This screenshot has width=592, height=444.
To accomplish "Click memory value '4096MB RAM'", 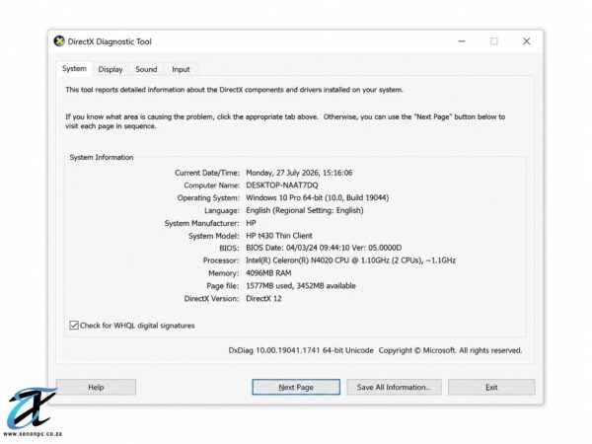I will 268,273.
